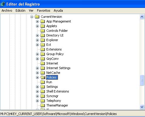Select the CurrentVersion key label
145x117 pixels.
(51, 17)
